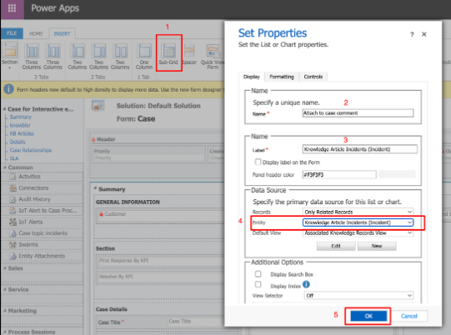Edit Panel header color hex field
The height and width of the screenshot is (335, 451).
[339, 174]
